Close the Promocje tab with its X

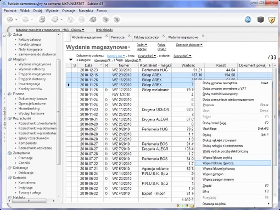[129, 36]
